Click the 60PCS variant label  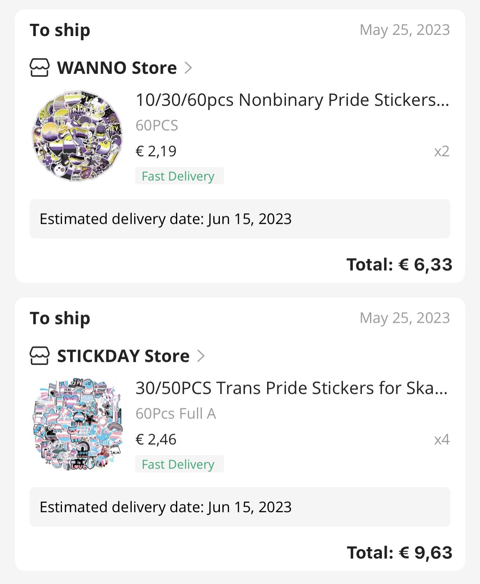[x=157, y=125]
